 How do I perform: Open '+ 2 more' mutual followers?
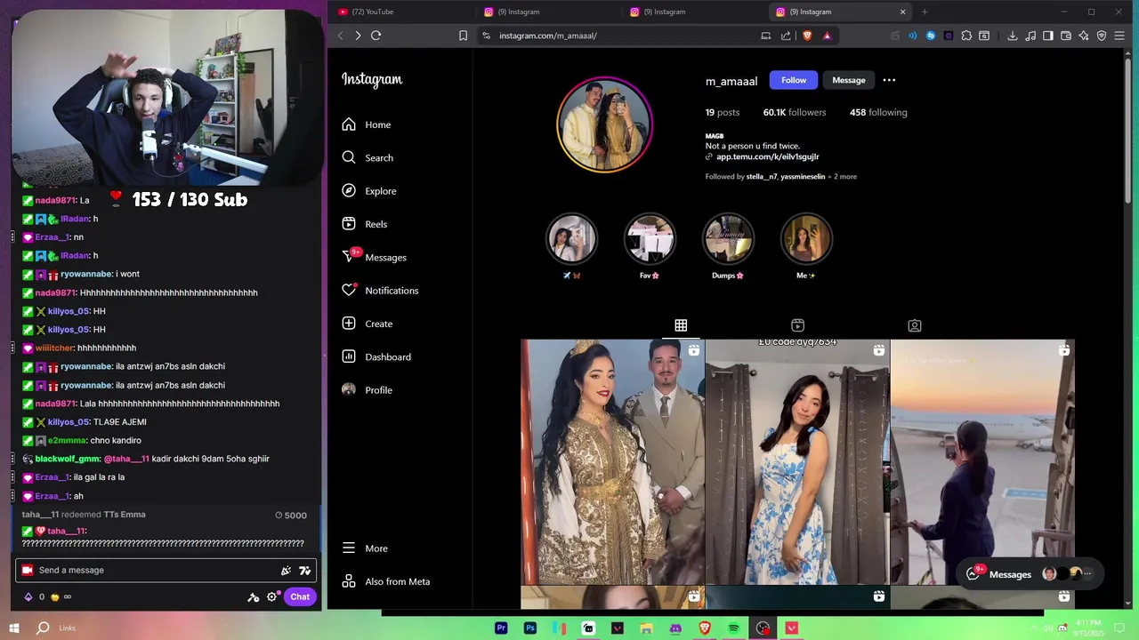pyautogui.click(x=843, y=177)
